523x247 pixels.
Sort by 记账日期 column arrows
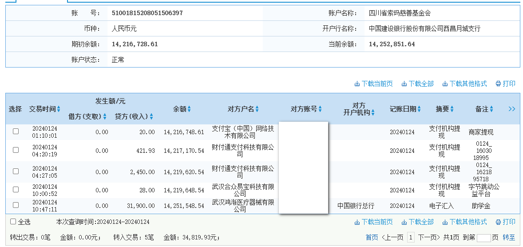[419, 109]
